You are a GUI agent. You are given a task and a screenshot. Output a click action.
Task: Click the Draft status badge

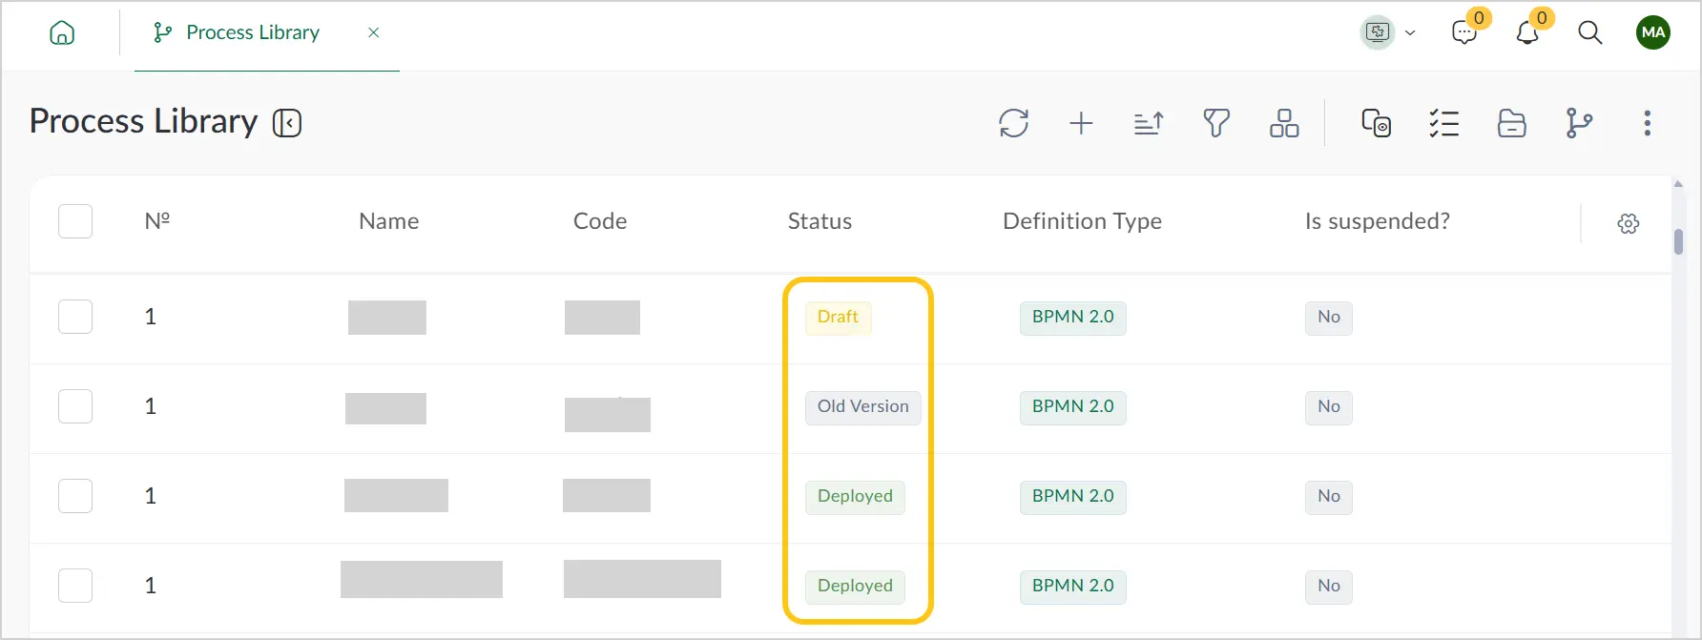pos(838,317)
